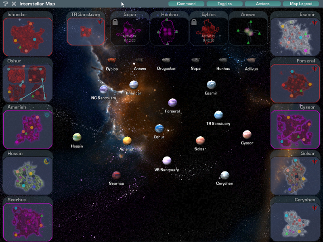Click the Esamir planet in the star map
The image size is (323, 242).
point(211,85)
